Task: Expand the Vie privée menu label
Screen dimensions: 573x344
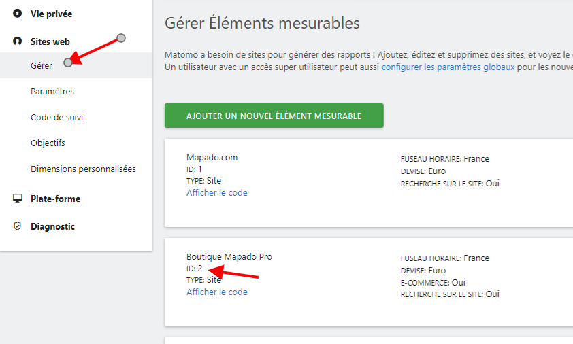Action: coord(51,14)
